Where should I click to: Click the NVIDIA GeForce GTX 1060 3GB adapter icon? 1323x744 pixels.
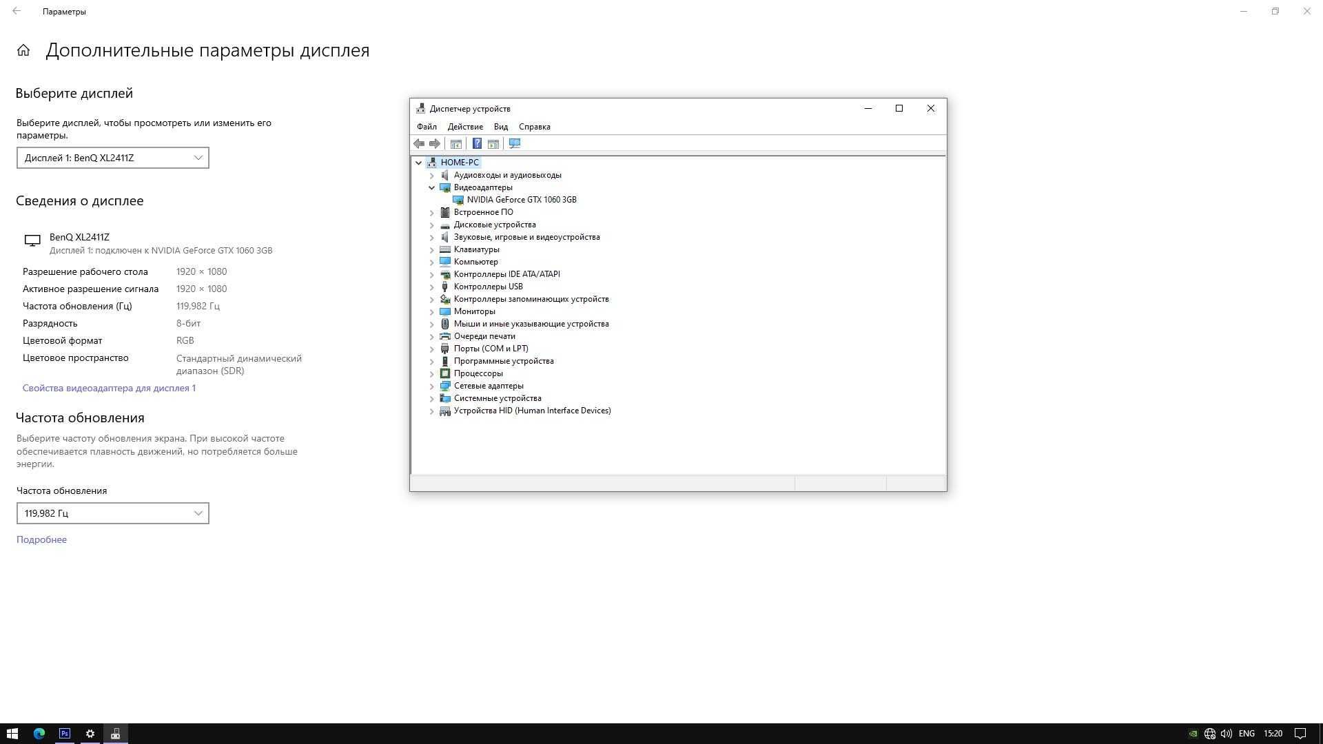458,200
